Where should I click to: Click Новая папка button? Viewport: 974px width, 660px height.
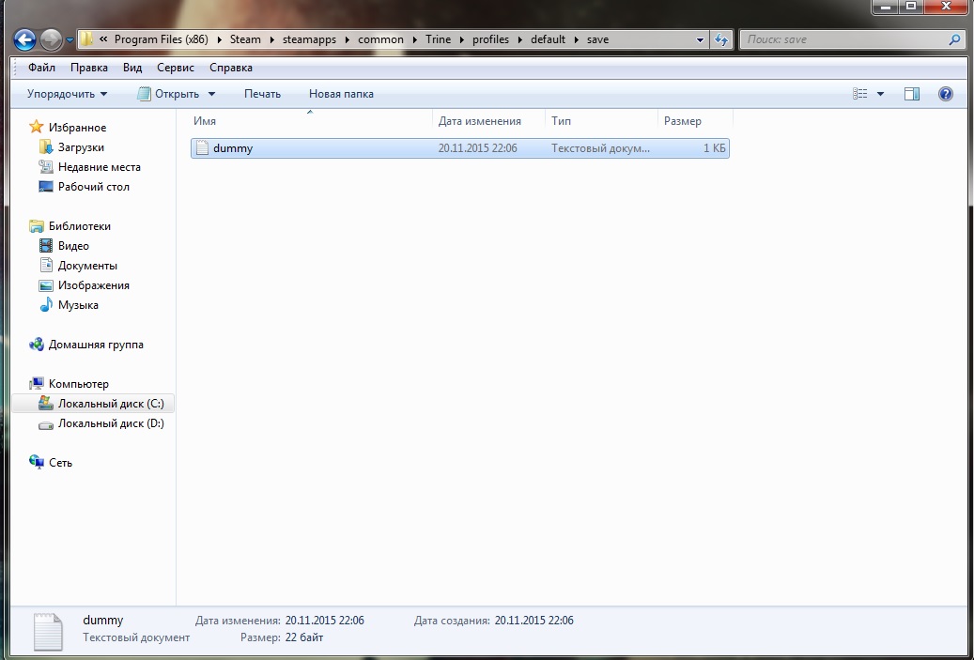tap(341, 94)
